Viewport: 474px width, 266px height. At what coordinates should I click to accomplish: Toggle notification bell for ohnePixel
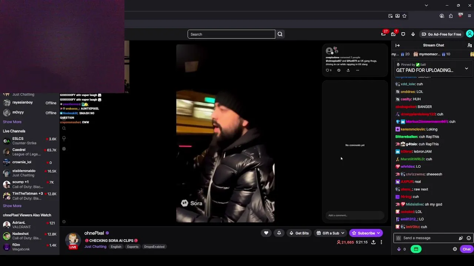click(279, 233)
